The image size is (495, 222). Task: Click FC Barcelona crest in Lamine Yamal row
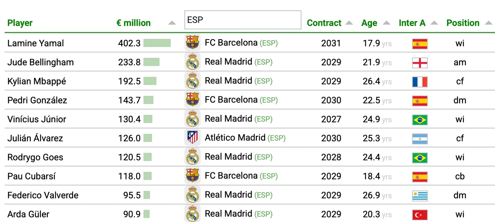click(x=192, y=43)
